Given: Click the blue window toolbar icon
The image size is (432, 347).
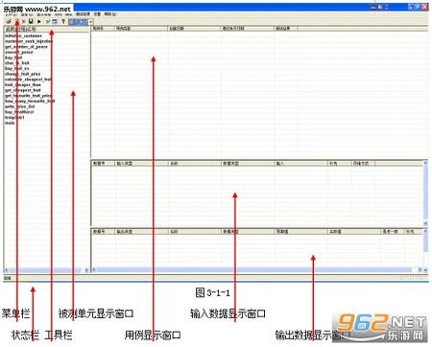Looking at the screenshot, I should [x=55, y=21].
